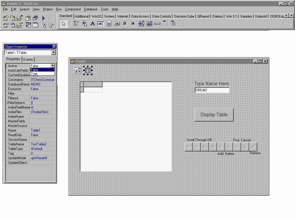Screen dimensions: 295x221
Task: Open the Data Controls palette tab
Action: tap(162, 16)
